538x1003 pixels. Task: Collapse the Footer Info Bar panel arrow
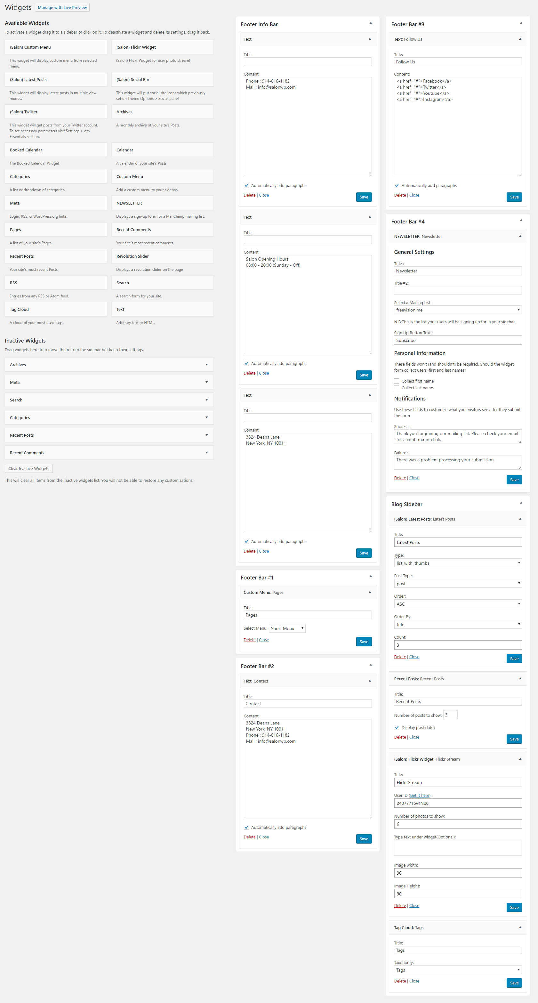tap(370, 23)
